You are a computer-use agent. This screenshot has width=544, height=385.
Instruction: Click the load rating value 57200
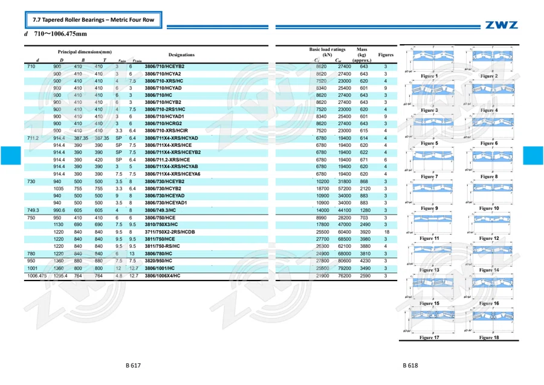345,189
